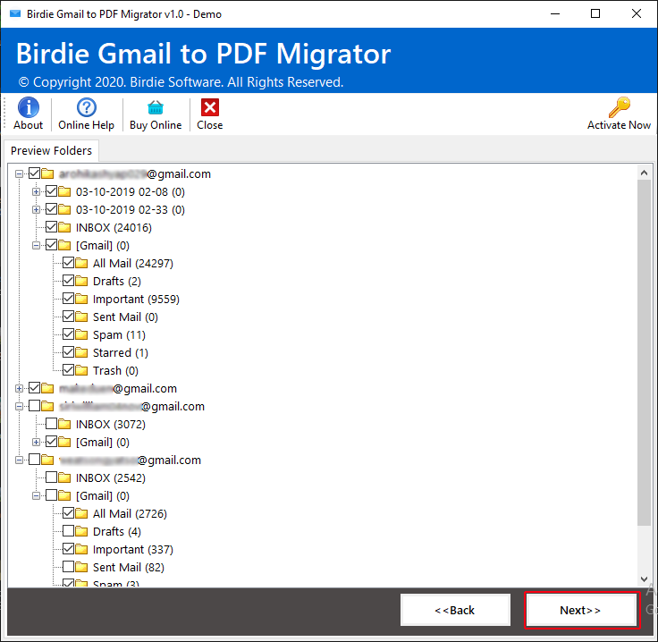Click the folder tree scrollbar up arrow
Screen dimensions: 658x642
tap(645, 173)
